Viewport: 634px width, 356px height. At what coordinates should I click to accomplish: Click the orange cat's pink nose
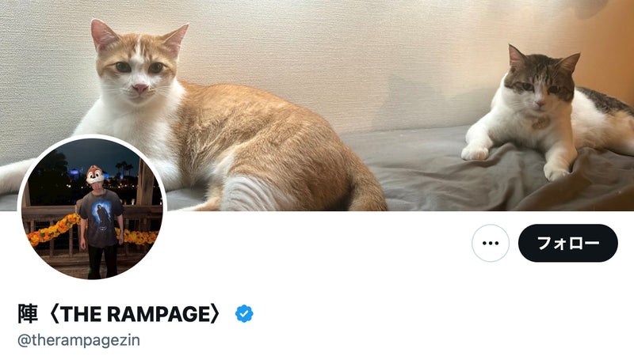coord(140,88)
